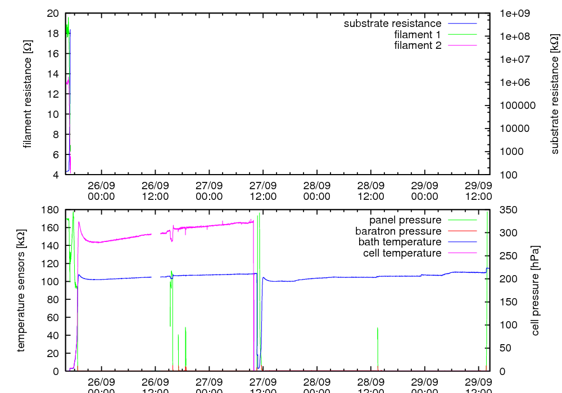Click the top plot's 28/09 00:00 tick label
Viewport: 562px width, 393px height.
pyautogui.click(x=317, y=191)
